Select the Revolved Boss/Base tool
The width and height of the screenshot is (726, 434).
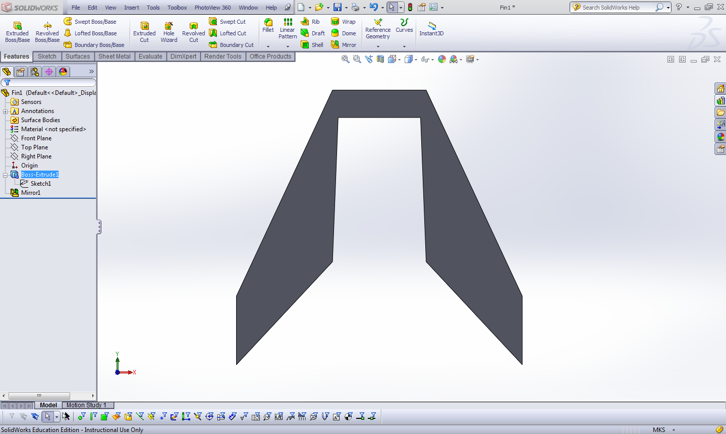[47, 32]
